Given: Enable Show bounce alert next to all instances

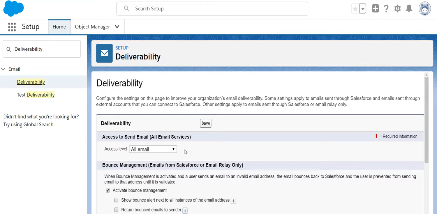Looking at the screenshot, I should click(x=116, y=200).
